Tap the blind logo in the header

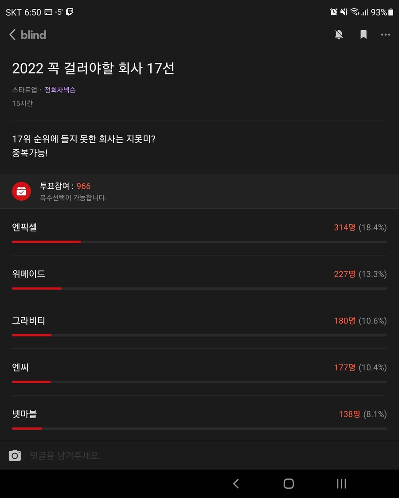pyautogui.click(x=33, y=35)
